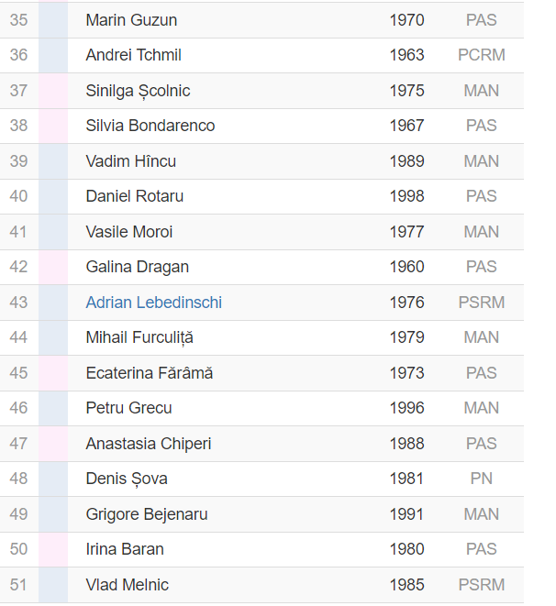Click the PN party label for Denis Șova
The image size is (556, 606).
tap(482, 479)
